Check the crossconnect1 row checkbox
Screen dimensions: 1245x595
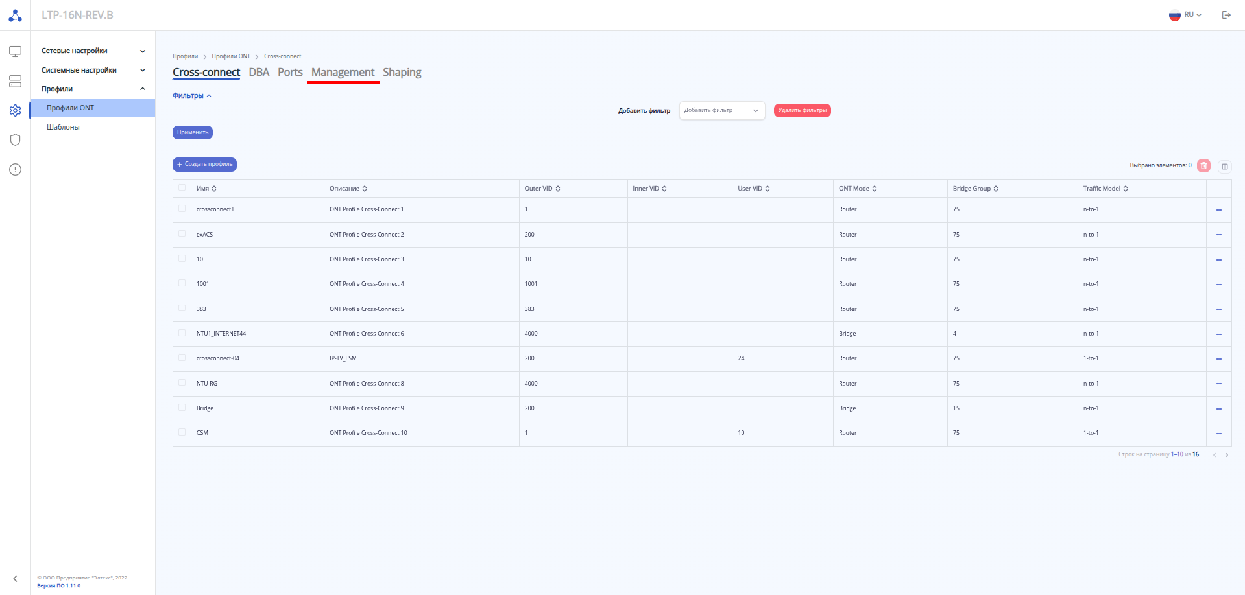click(182, 209)
